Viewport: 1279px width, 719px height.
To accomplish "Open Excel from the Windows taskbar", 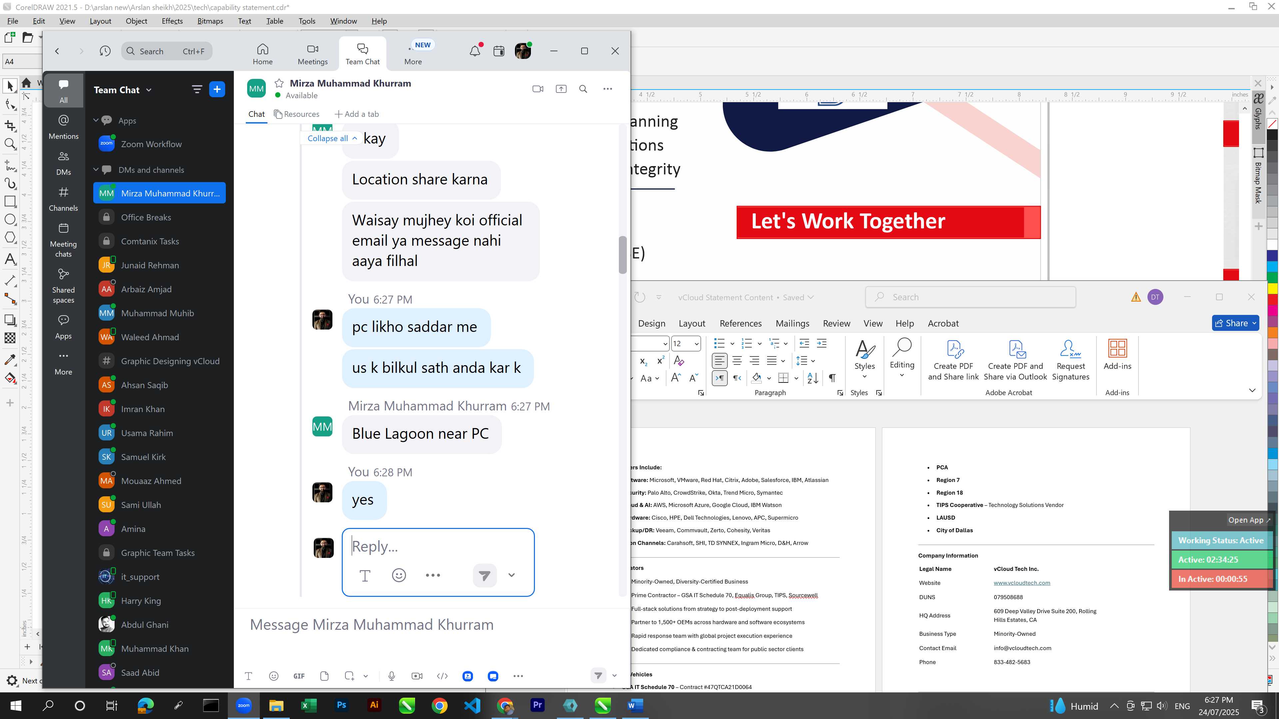I will pos(309,705).
